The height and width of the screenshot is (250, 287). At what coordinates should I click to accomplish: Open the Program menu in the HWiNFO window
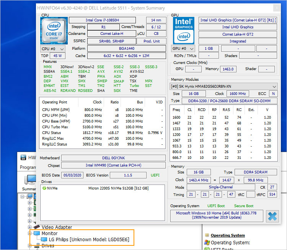pos(28,167)
